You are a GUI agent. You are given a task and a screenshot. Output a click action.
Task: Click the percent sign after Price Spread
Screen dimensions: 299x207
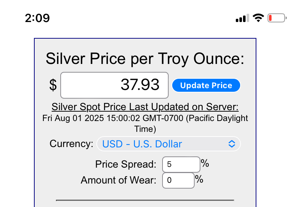(x=205, y=164)
